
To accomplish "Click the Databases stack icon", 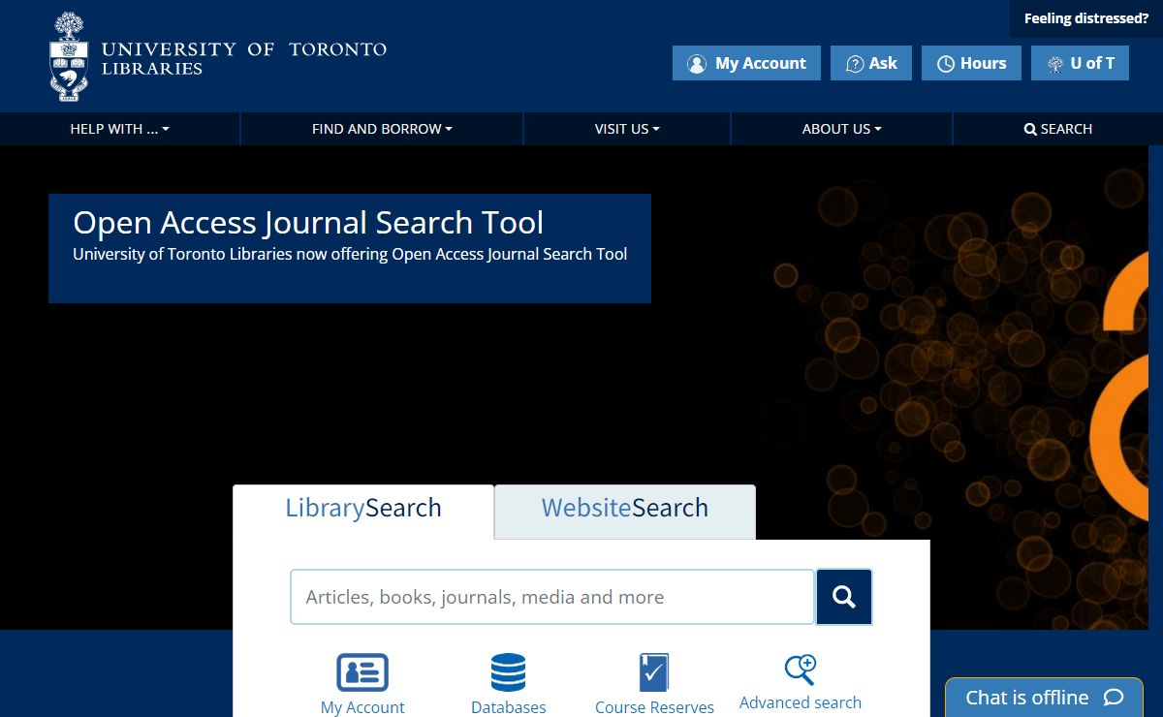I will click(x=508, y=672).
